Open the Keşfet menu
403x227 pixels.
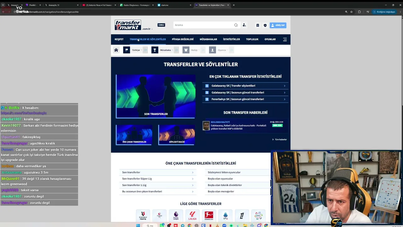pyautogui.click(x=119, y=39)
